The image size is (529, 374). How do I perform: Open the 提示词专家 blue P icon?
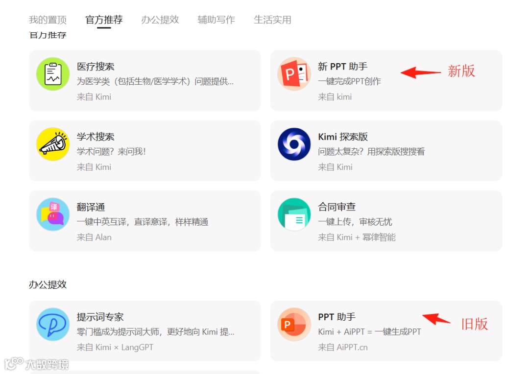[53, 324]
